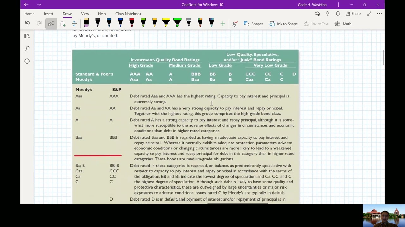Select the yellow highlighter
The width and height of the screenshot is (405, 227).
click(166, 23)
